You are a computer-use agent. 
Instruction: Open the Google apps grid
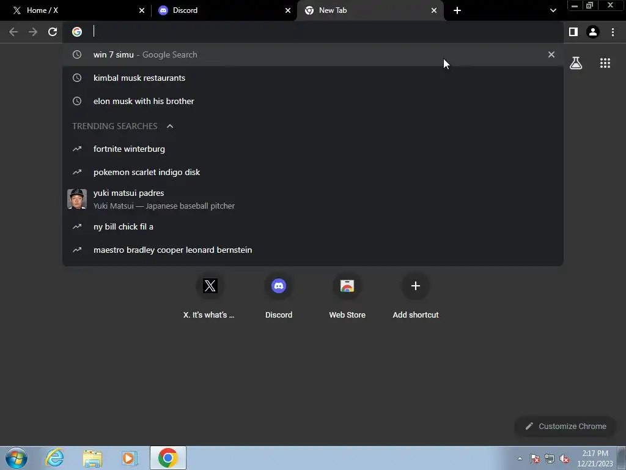pos(605,63)
